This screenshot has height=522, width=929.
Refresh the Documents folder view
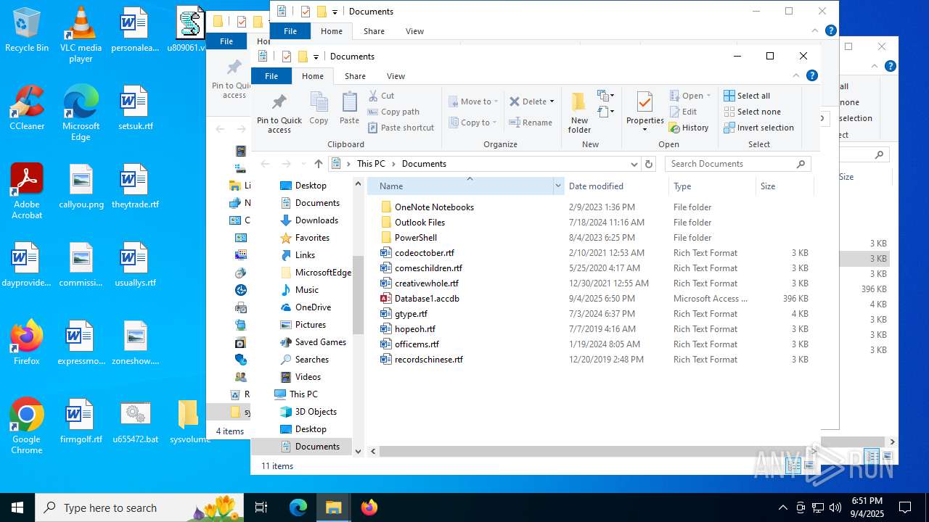point(649,164)
